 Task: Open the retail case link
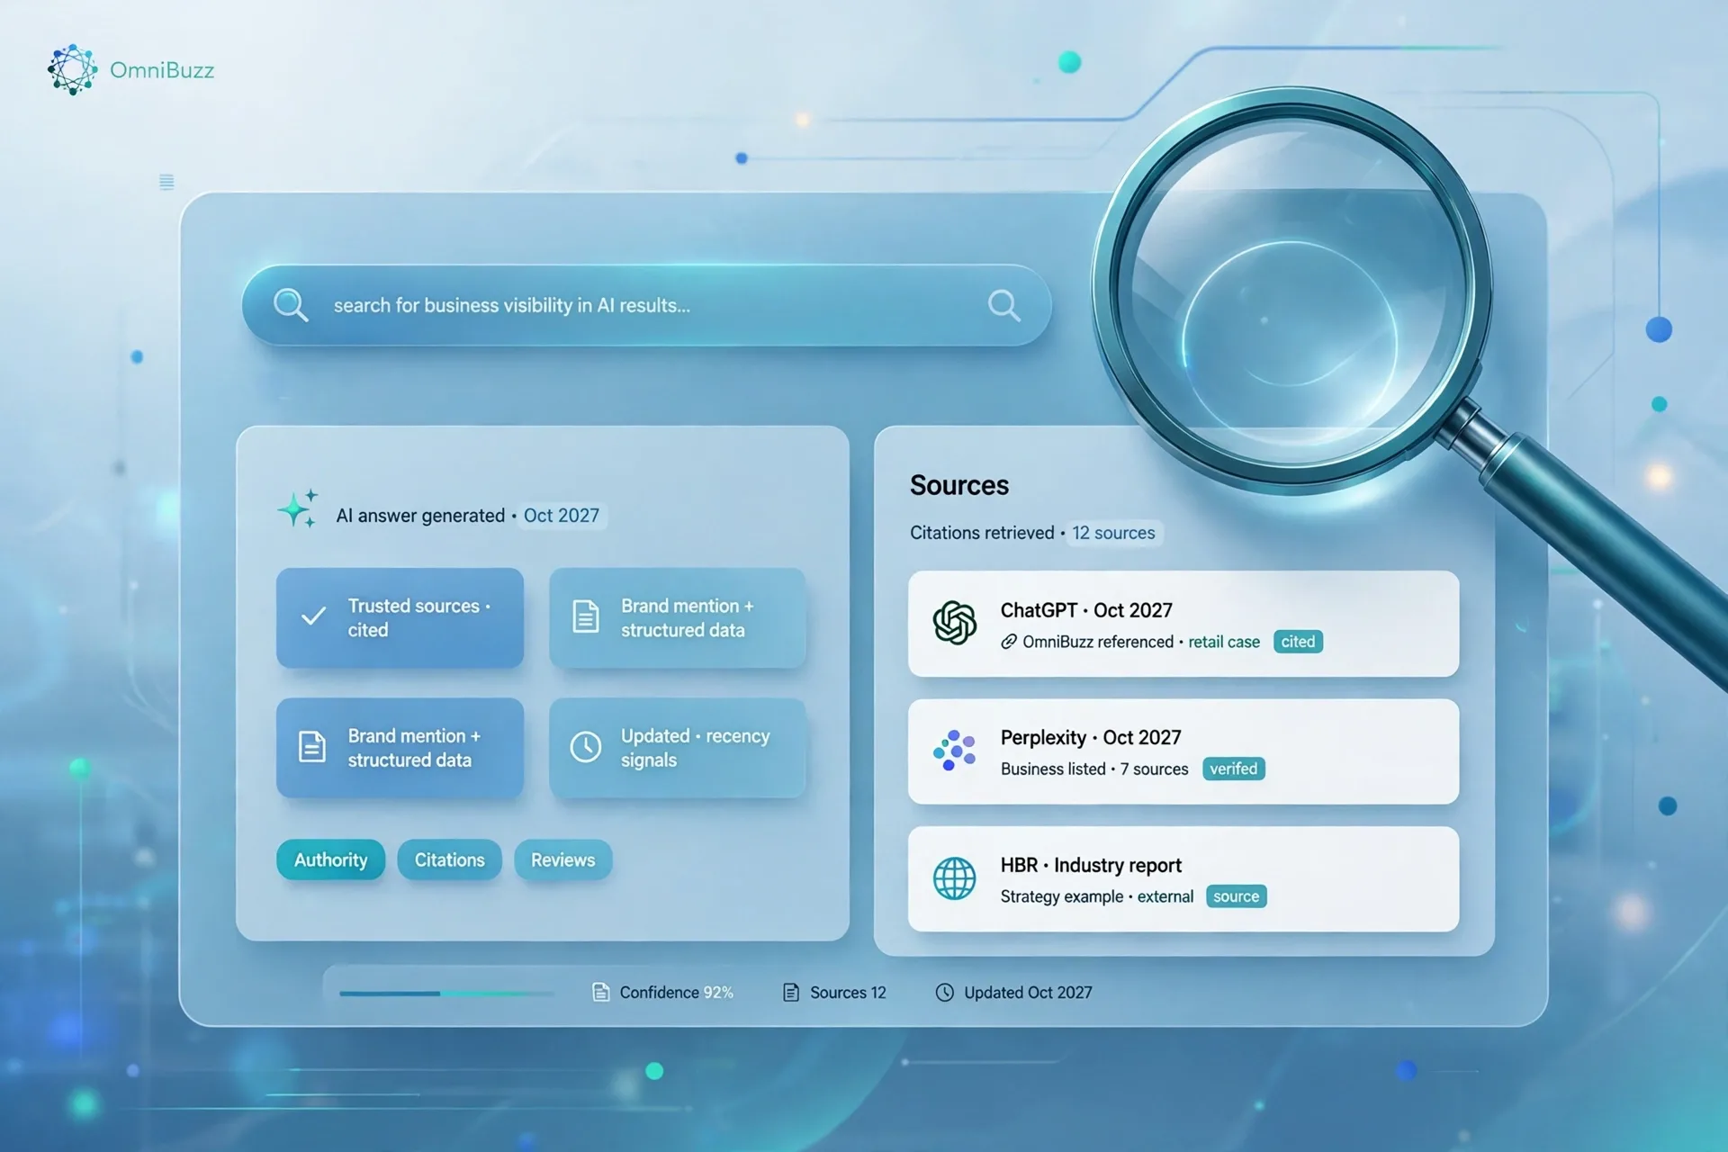[x=1224, y=642]
